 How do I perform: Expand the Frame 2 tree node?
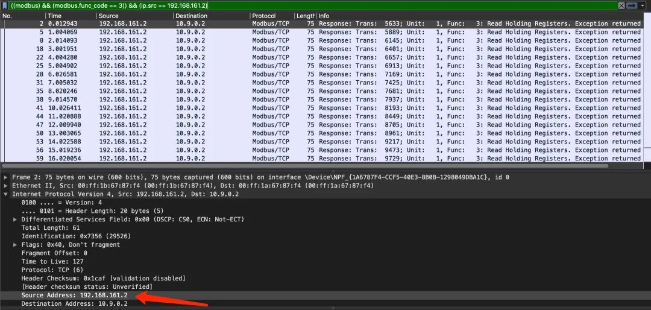pyautogui.click(x=6, y=177)
